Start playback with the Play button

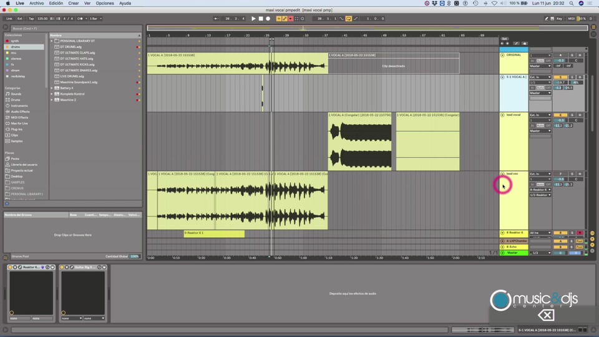(x=253, y=18)
